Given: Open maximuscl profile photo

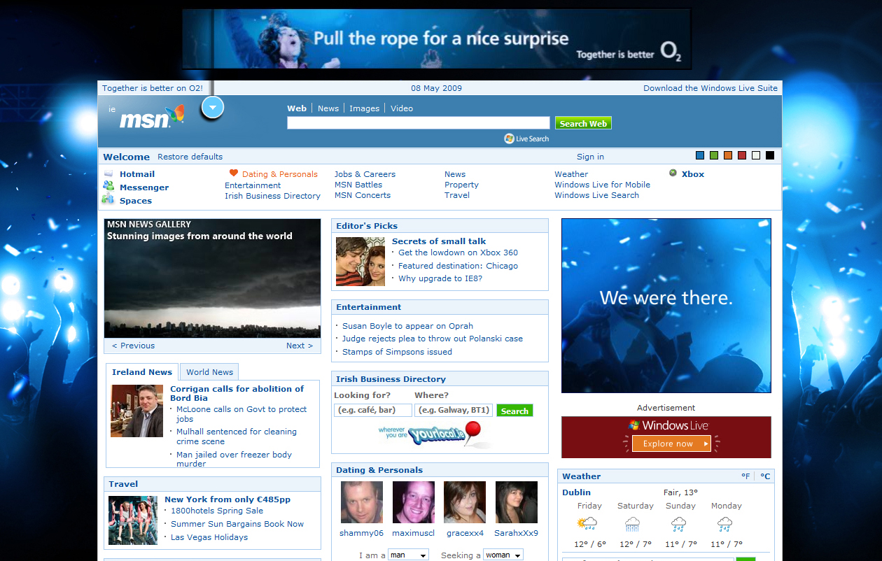Looking at the screenshot, I should 414,502.
